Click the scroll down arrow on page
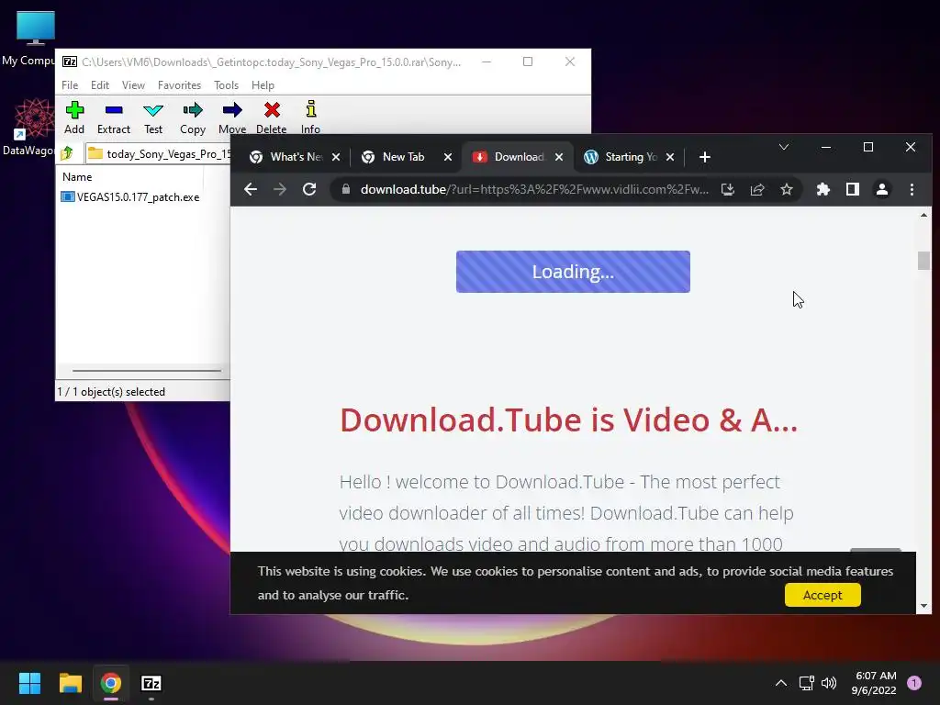 (923, 606)
